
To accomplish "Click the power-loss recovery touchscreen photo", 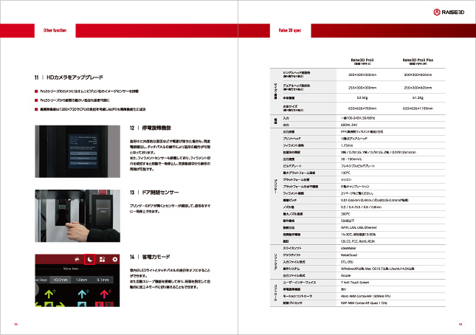I will pos(77,151).
